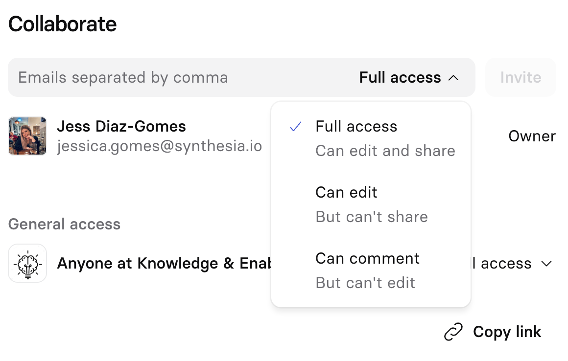The width and height of the screenshot is (568, 361).
Task: Click the blue checkmark beside Full access
Action: [x=295, y=127]
